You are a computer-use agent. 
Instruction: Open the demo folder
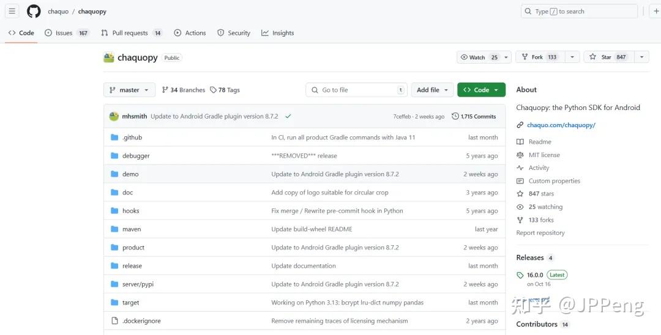pyautogui.click(x=130, y=174)
